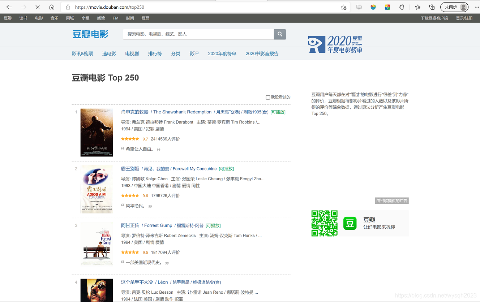Click 2414539人评价 rating count
This screenshot has width=480, height=302.
click(165, 139)
